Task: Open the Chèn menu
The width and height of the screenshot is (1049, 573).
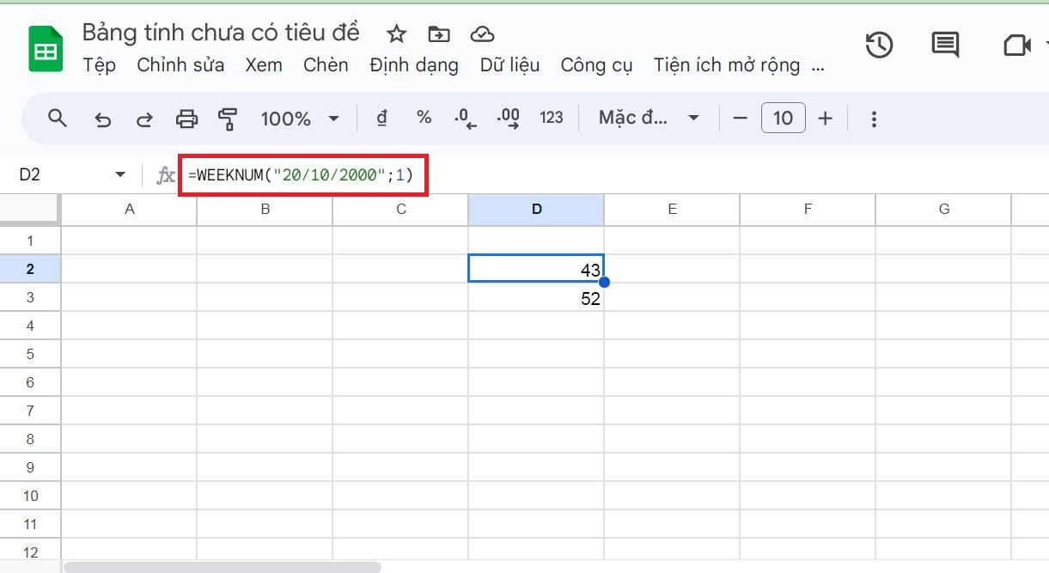Action: [326, 65]
